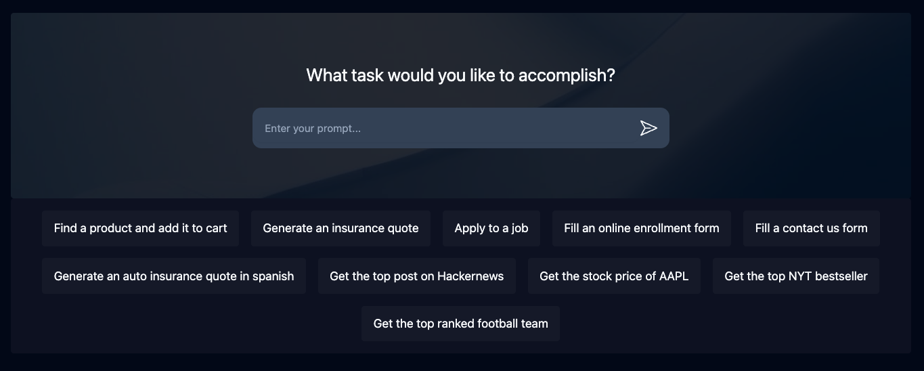The width and height of the screenshot is (924, 371).
Task: Choose "Generate an insurance quote" suggestion
Action: point(340,228)
